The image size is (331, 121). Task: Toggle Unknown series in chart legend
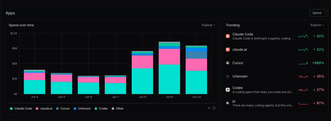point(82,108)
